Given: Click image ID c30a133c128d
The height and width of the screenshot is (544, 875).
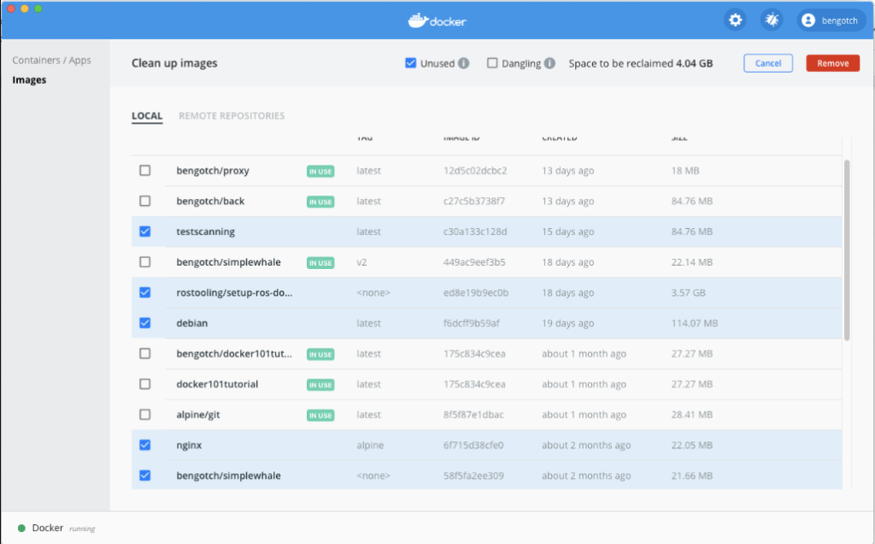Looking at the screenshot, I should (x=475, y=231).
